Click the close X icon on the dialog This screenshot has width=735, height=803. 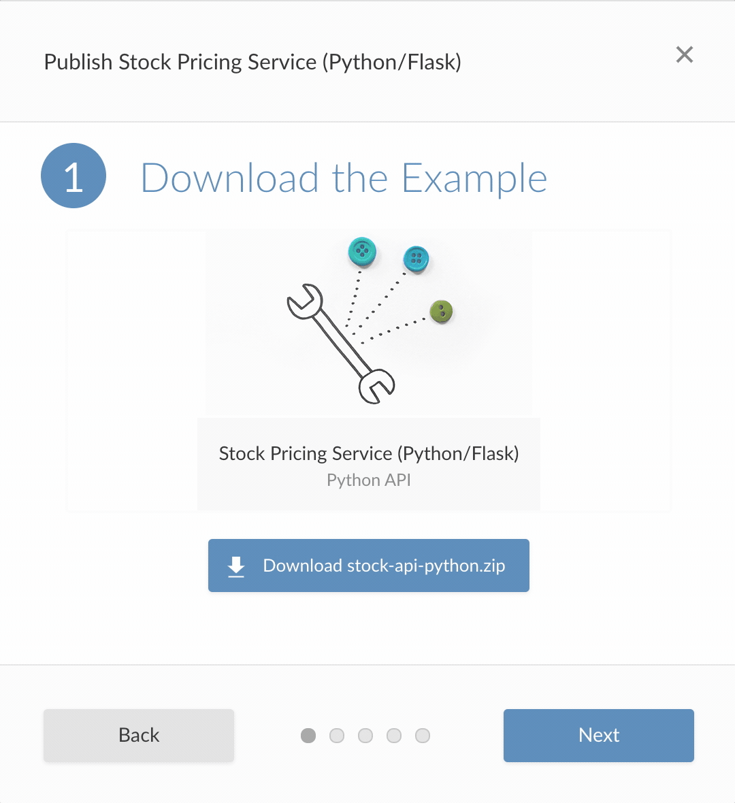[x=684, y=54]
